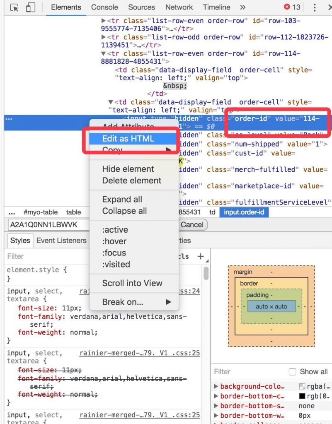
Task: Click the plus icon to add style rule
Action: point(201,256)
